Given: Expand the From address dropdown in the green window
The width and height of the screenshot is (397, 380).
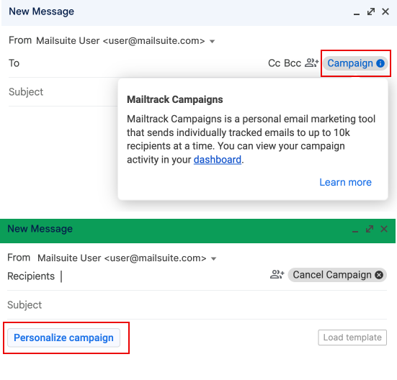Looking at the screenshot, I should [214, 258].
